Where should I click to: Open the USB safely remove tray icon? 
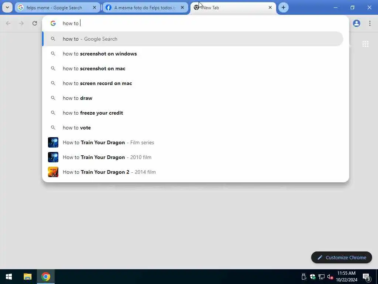coord(304,277)
